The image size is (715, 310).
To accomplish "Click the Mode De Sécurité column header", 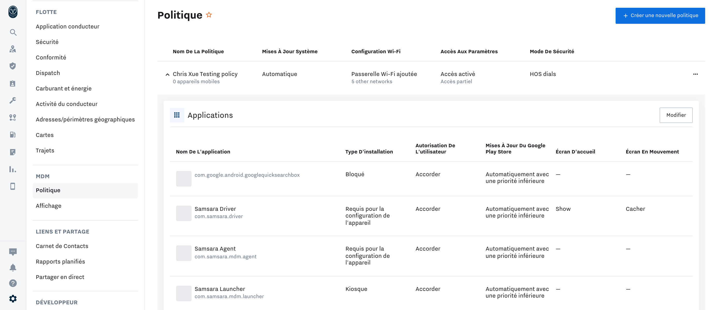I will click(552, 51).
